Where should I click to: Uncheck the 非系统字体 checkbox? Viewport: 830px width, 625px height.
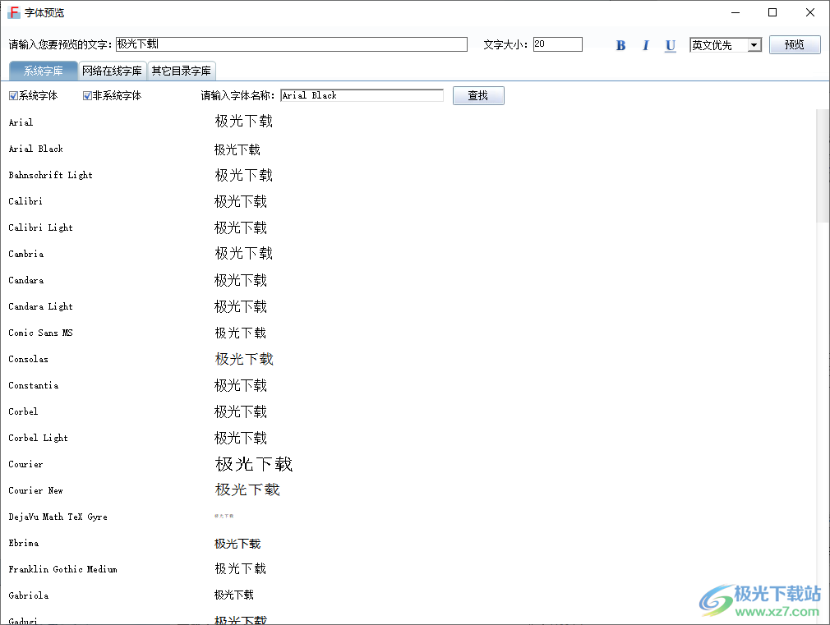click(86, 95)
